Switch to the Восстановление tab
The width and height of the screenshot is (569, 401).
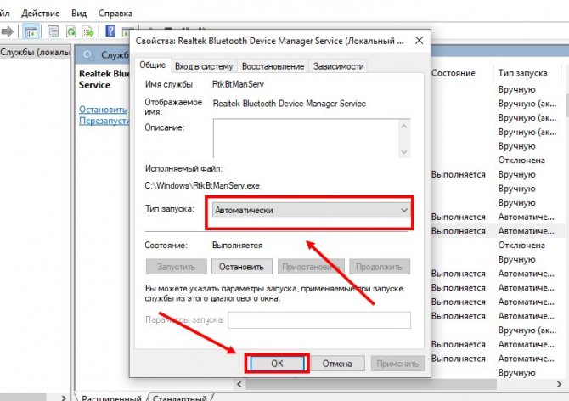273,66
